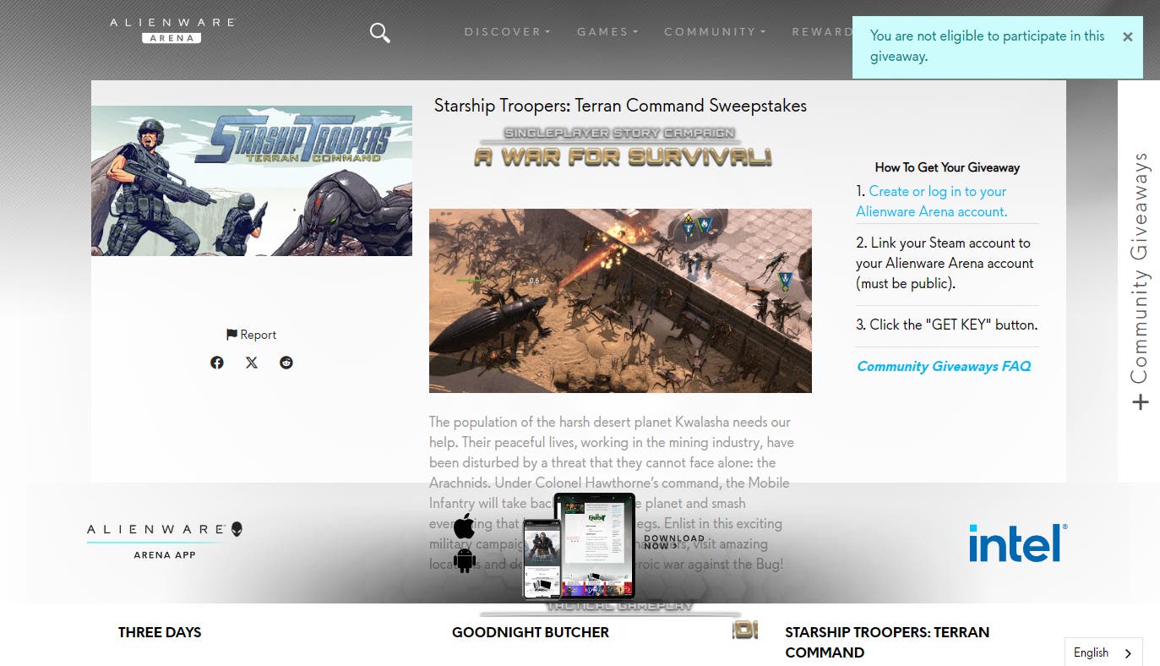The height and width of the screenshot is (666, 1160).
Task: Open the Alienware Arena home logo
Action: [172, 30]
